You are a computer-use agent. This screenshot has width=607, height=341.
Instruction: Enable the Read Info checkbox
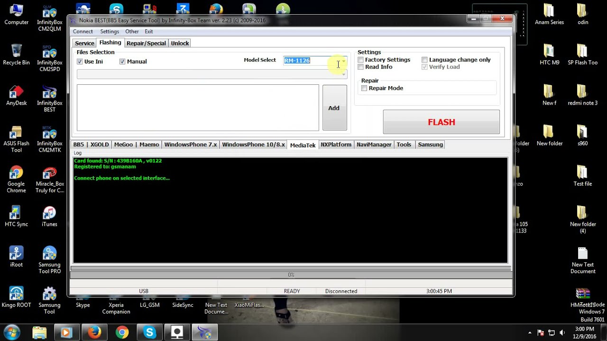coord(361,67)
